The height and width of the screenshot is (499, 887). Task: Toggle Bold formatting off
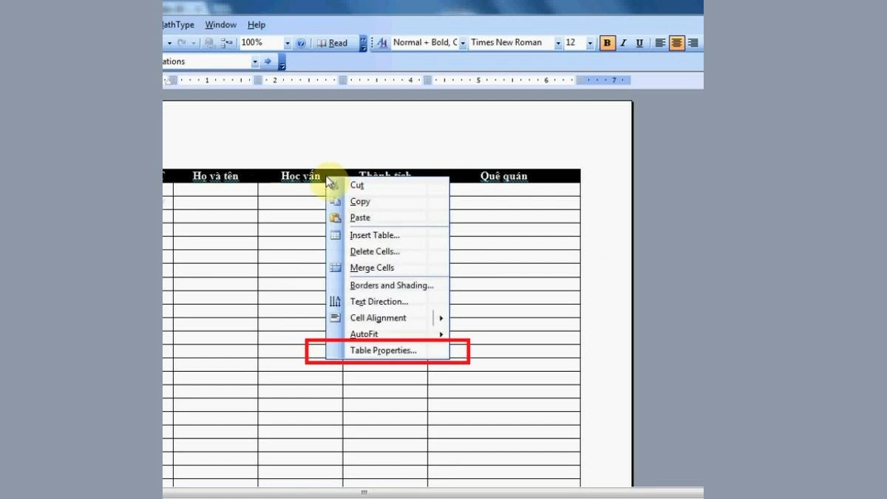608,43
